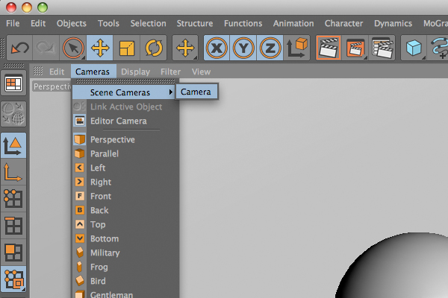Activate the Rotate tool
Image resolution: width=448 pixels, height=298 pixels.
click(153, 48)
